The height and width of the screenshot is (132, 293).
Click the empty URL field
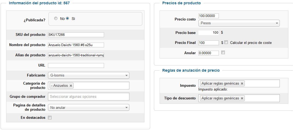(76, 65)
